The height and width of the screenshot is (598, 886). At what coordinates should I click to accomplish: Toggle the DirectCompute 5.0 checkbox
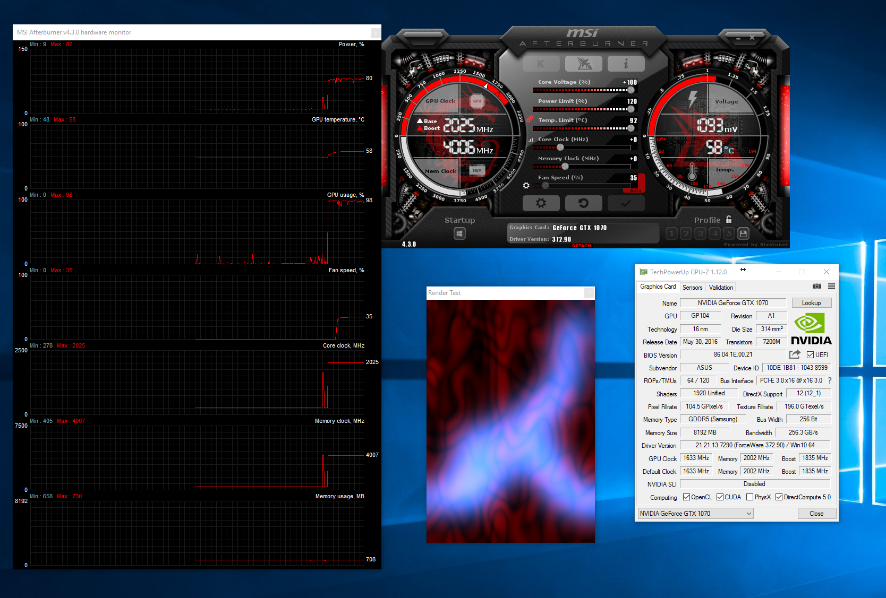(x=779, y=497)
